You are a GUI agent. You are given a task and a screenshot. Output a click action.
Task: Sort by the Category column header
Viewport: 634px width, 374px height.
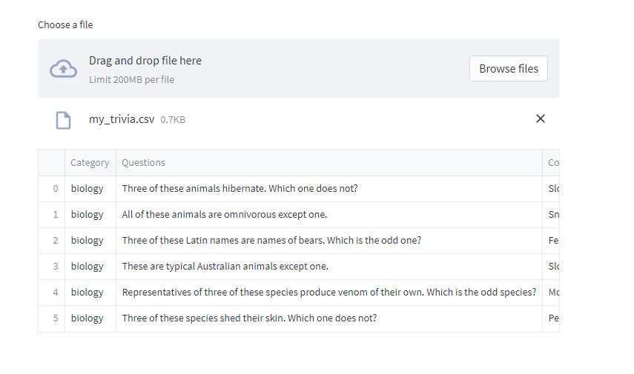[90, 163]
